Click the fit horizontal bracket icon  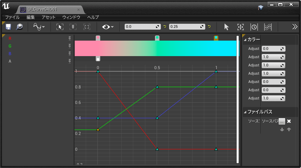point(87,27)
